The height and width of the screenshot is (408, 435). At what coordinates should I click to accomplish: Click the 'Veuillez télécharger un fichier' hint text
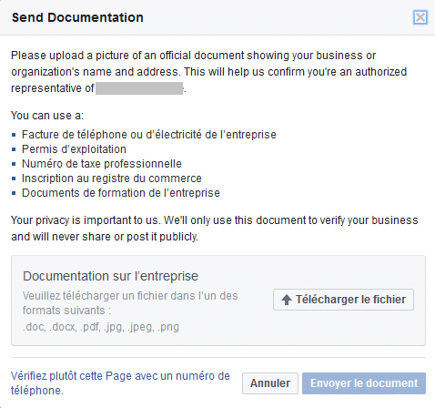[x=130, y=303]
